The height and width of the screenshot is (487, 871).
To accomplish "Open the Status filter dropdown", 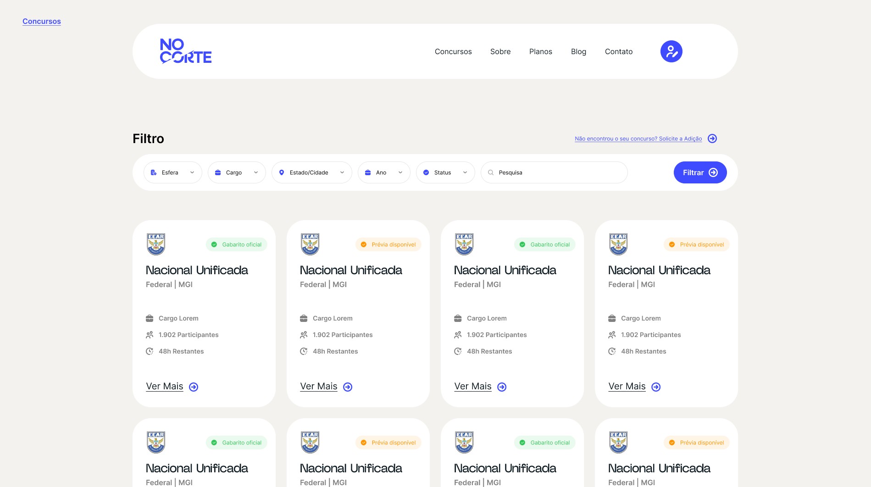I will 445,172.
